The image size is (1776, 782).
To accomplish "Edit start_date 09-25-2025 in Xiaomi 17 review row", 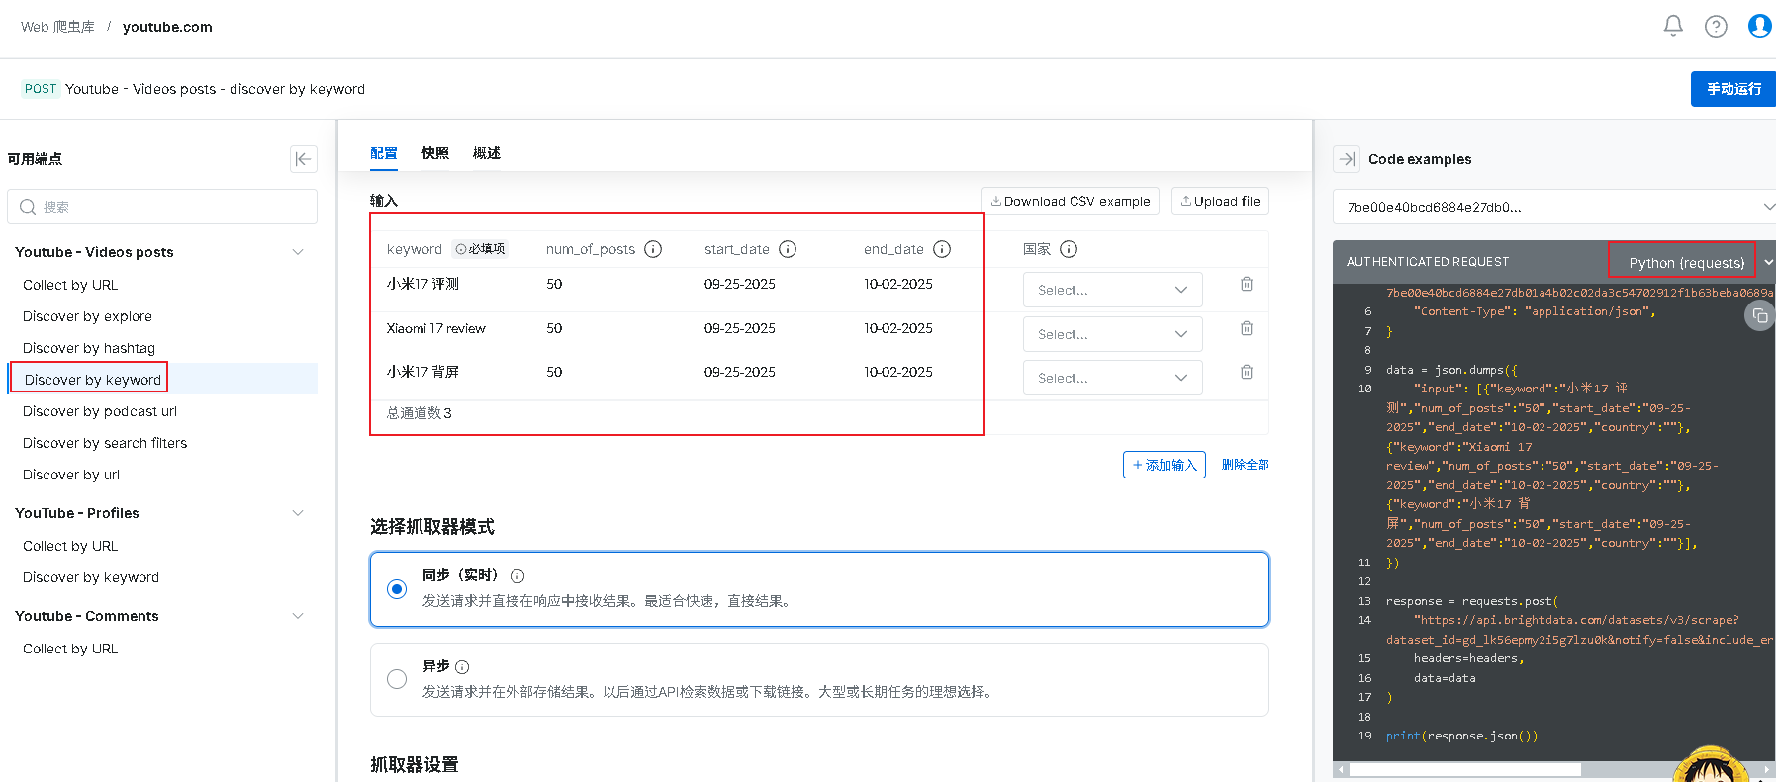I will point(740,328).
